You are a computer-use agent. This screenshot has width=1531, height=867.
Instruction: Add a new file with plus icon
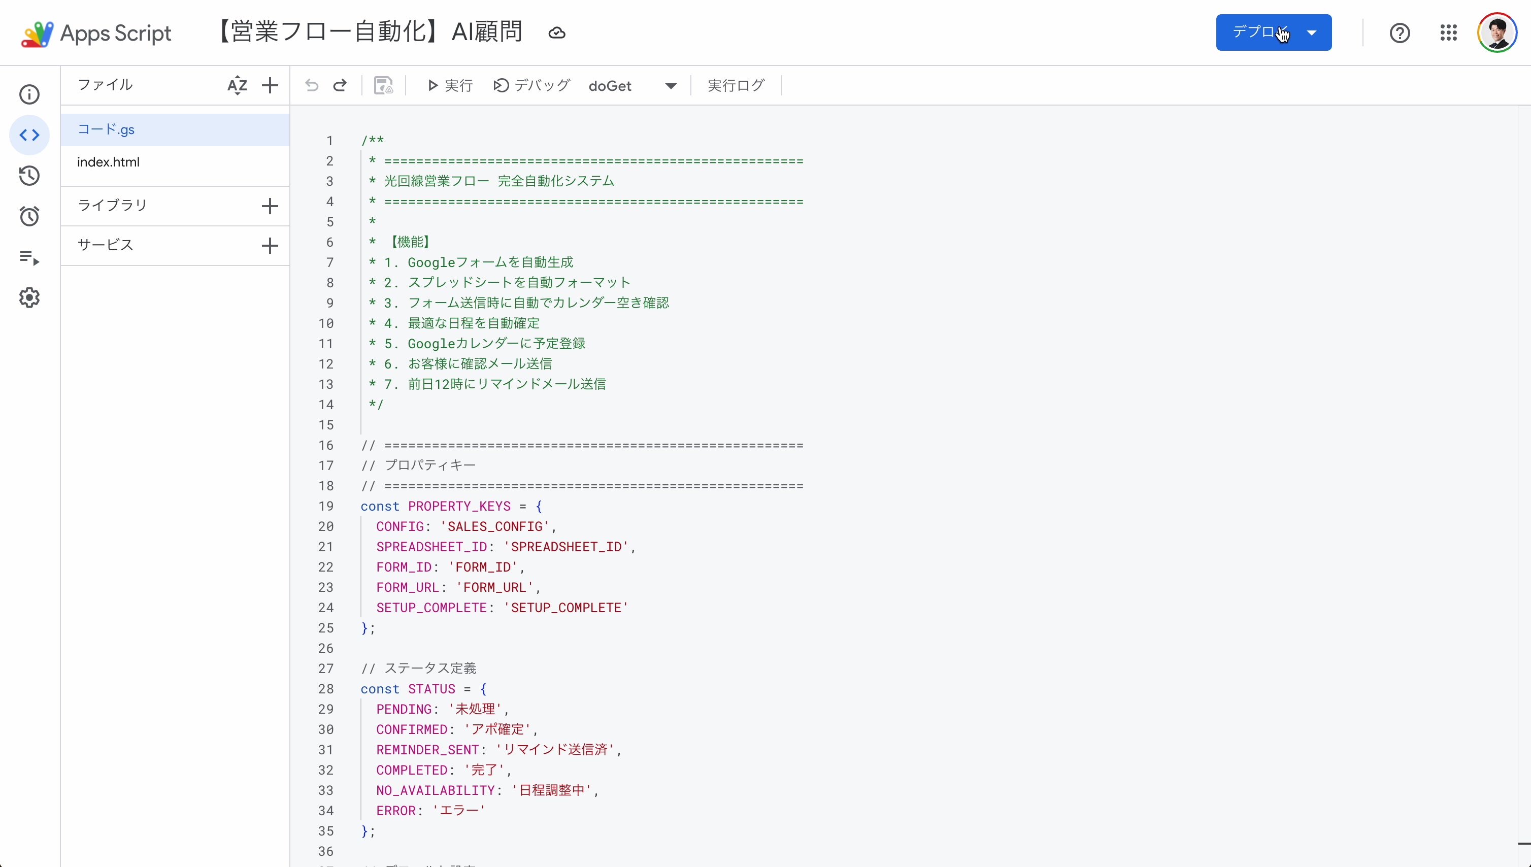click(x=270, y=85)
